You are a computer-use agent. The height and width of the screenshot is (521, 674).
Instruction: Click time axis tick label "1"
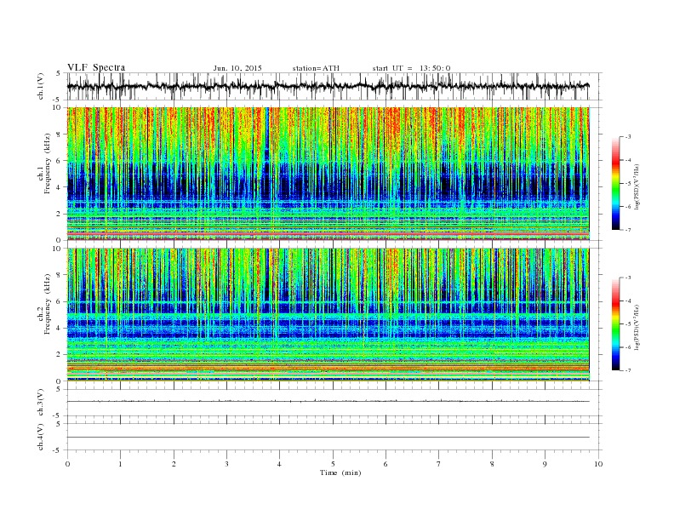[x=120, y=464]
